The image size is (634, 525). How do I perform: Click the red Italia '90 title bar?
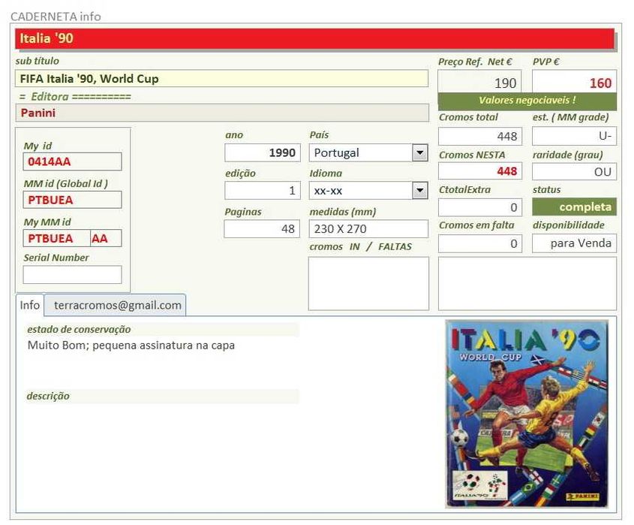[314, 38]
